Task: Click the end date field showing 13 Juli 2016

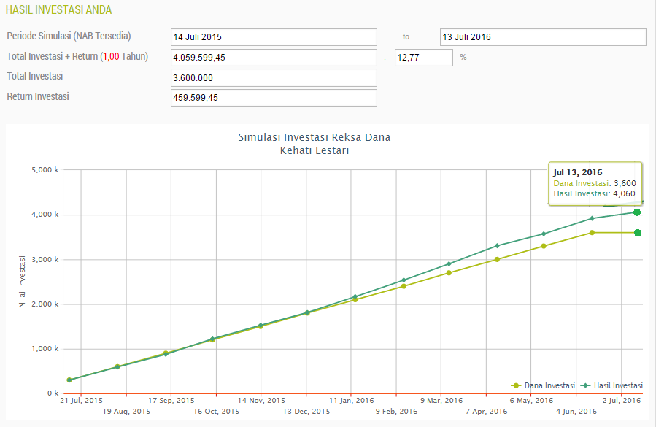Action: (x=543, y=37)
